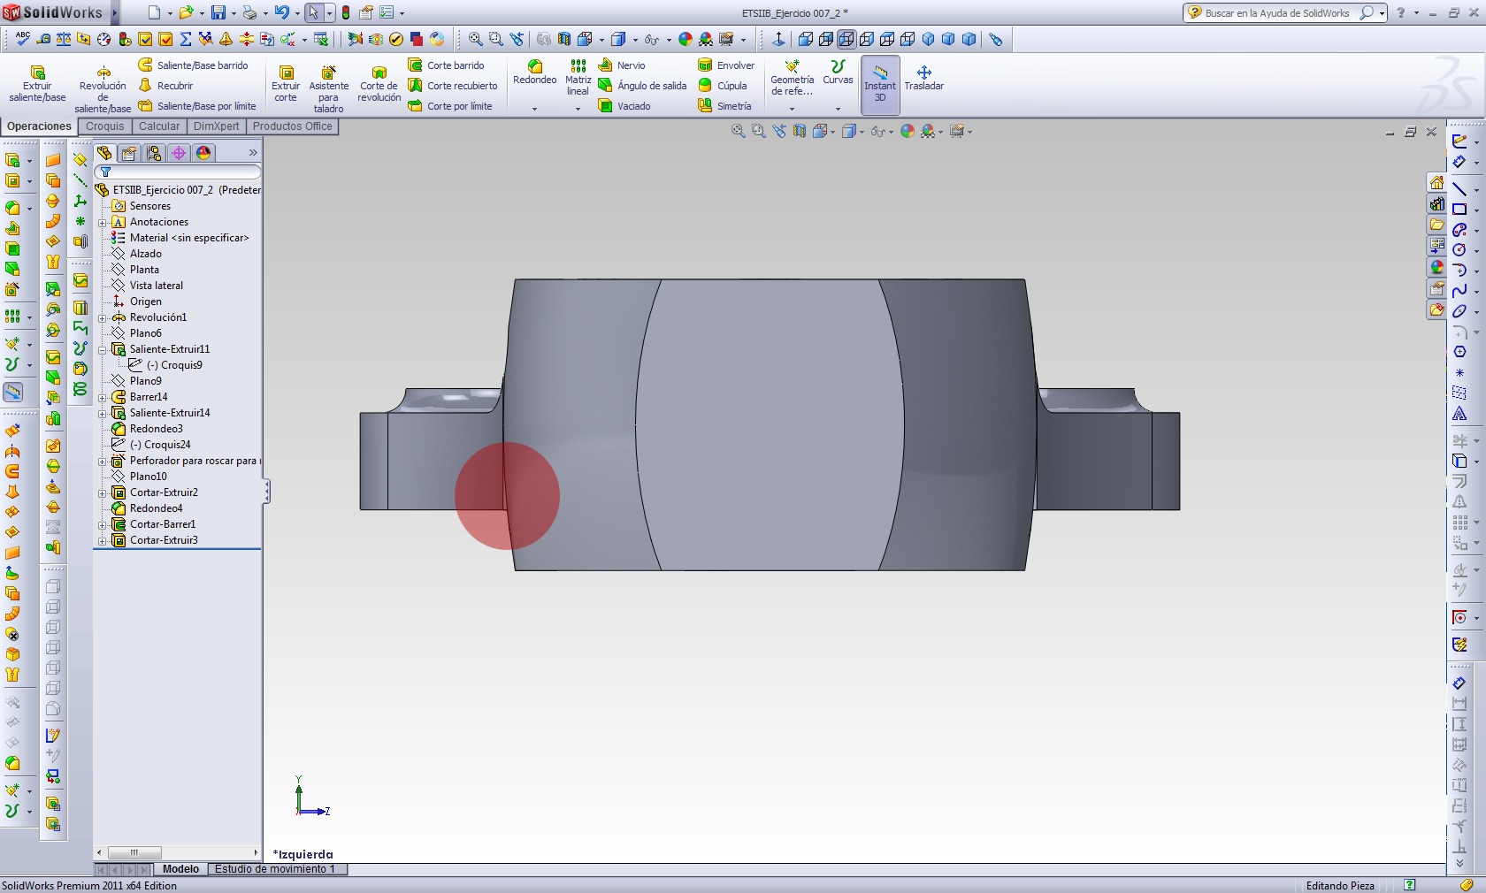Expand the feature manager panel chevron
The width and height of the screenshot is (1486, 893).
[x=253, y=153]
